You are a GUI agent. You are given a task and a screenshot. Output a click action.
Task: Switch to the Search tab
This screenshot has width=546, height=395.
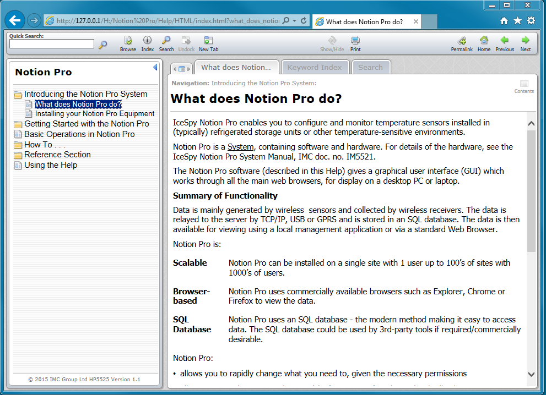370,67
